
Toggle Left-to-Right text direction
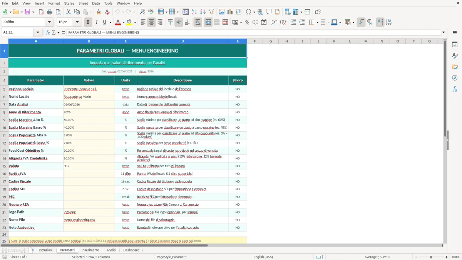coord(361,22)
